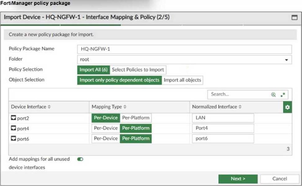302x186 pixels.
Task: Click the Object Selection label
Action: pos(27,80)
